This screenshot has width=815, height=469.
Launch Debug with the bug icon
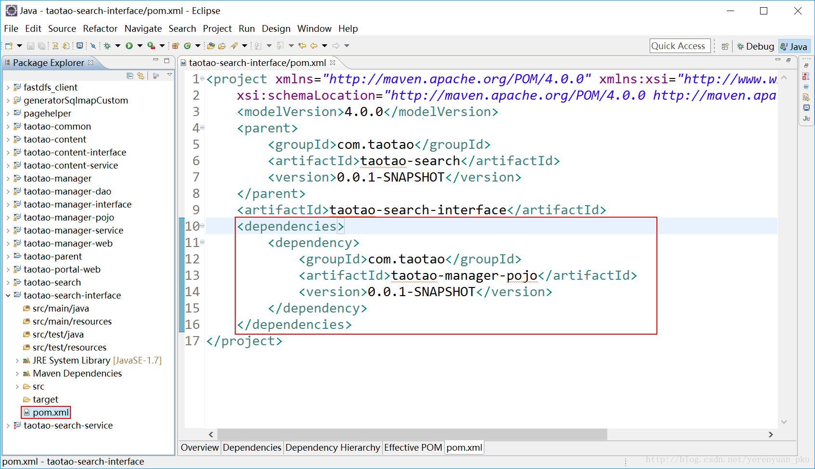[x=107, y=46]
